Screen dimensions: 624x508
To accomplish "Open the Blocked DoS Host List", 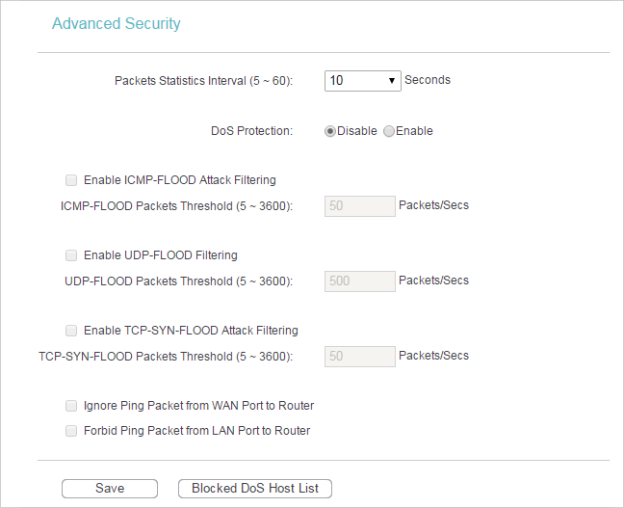I will click(x=255, y=489).
